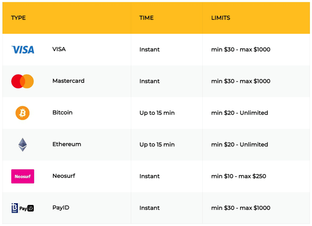The height and width of the screenshot is (226, 312).
Task: Click Bitcoin's 'Up to 15 min' time
Action: (x=157, y=113)
